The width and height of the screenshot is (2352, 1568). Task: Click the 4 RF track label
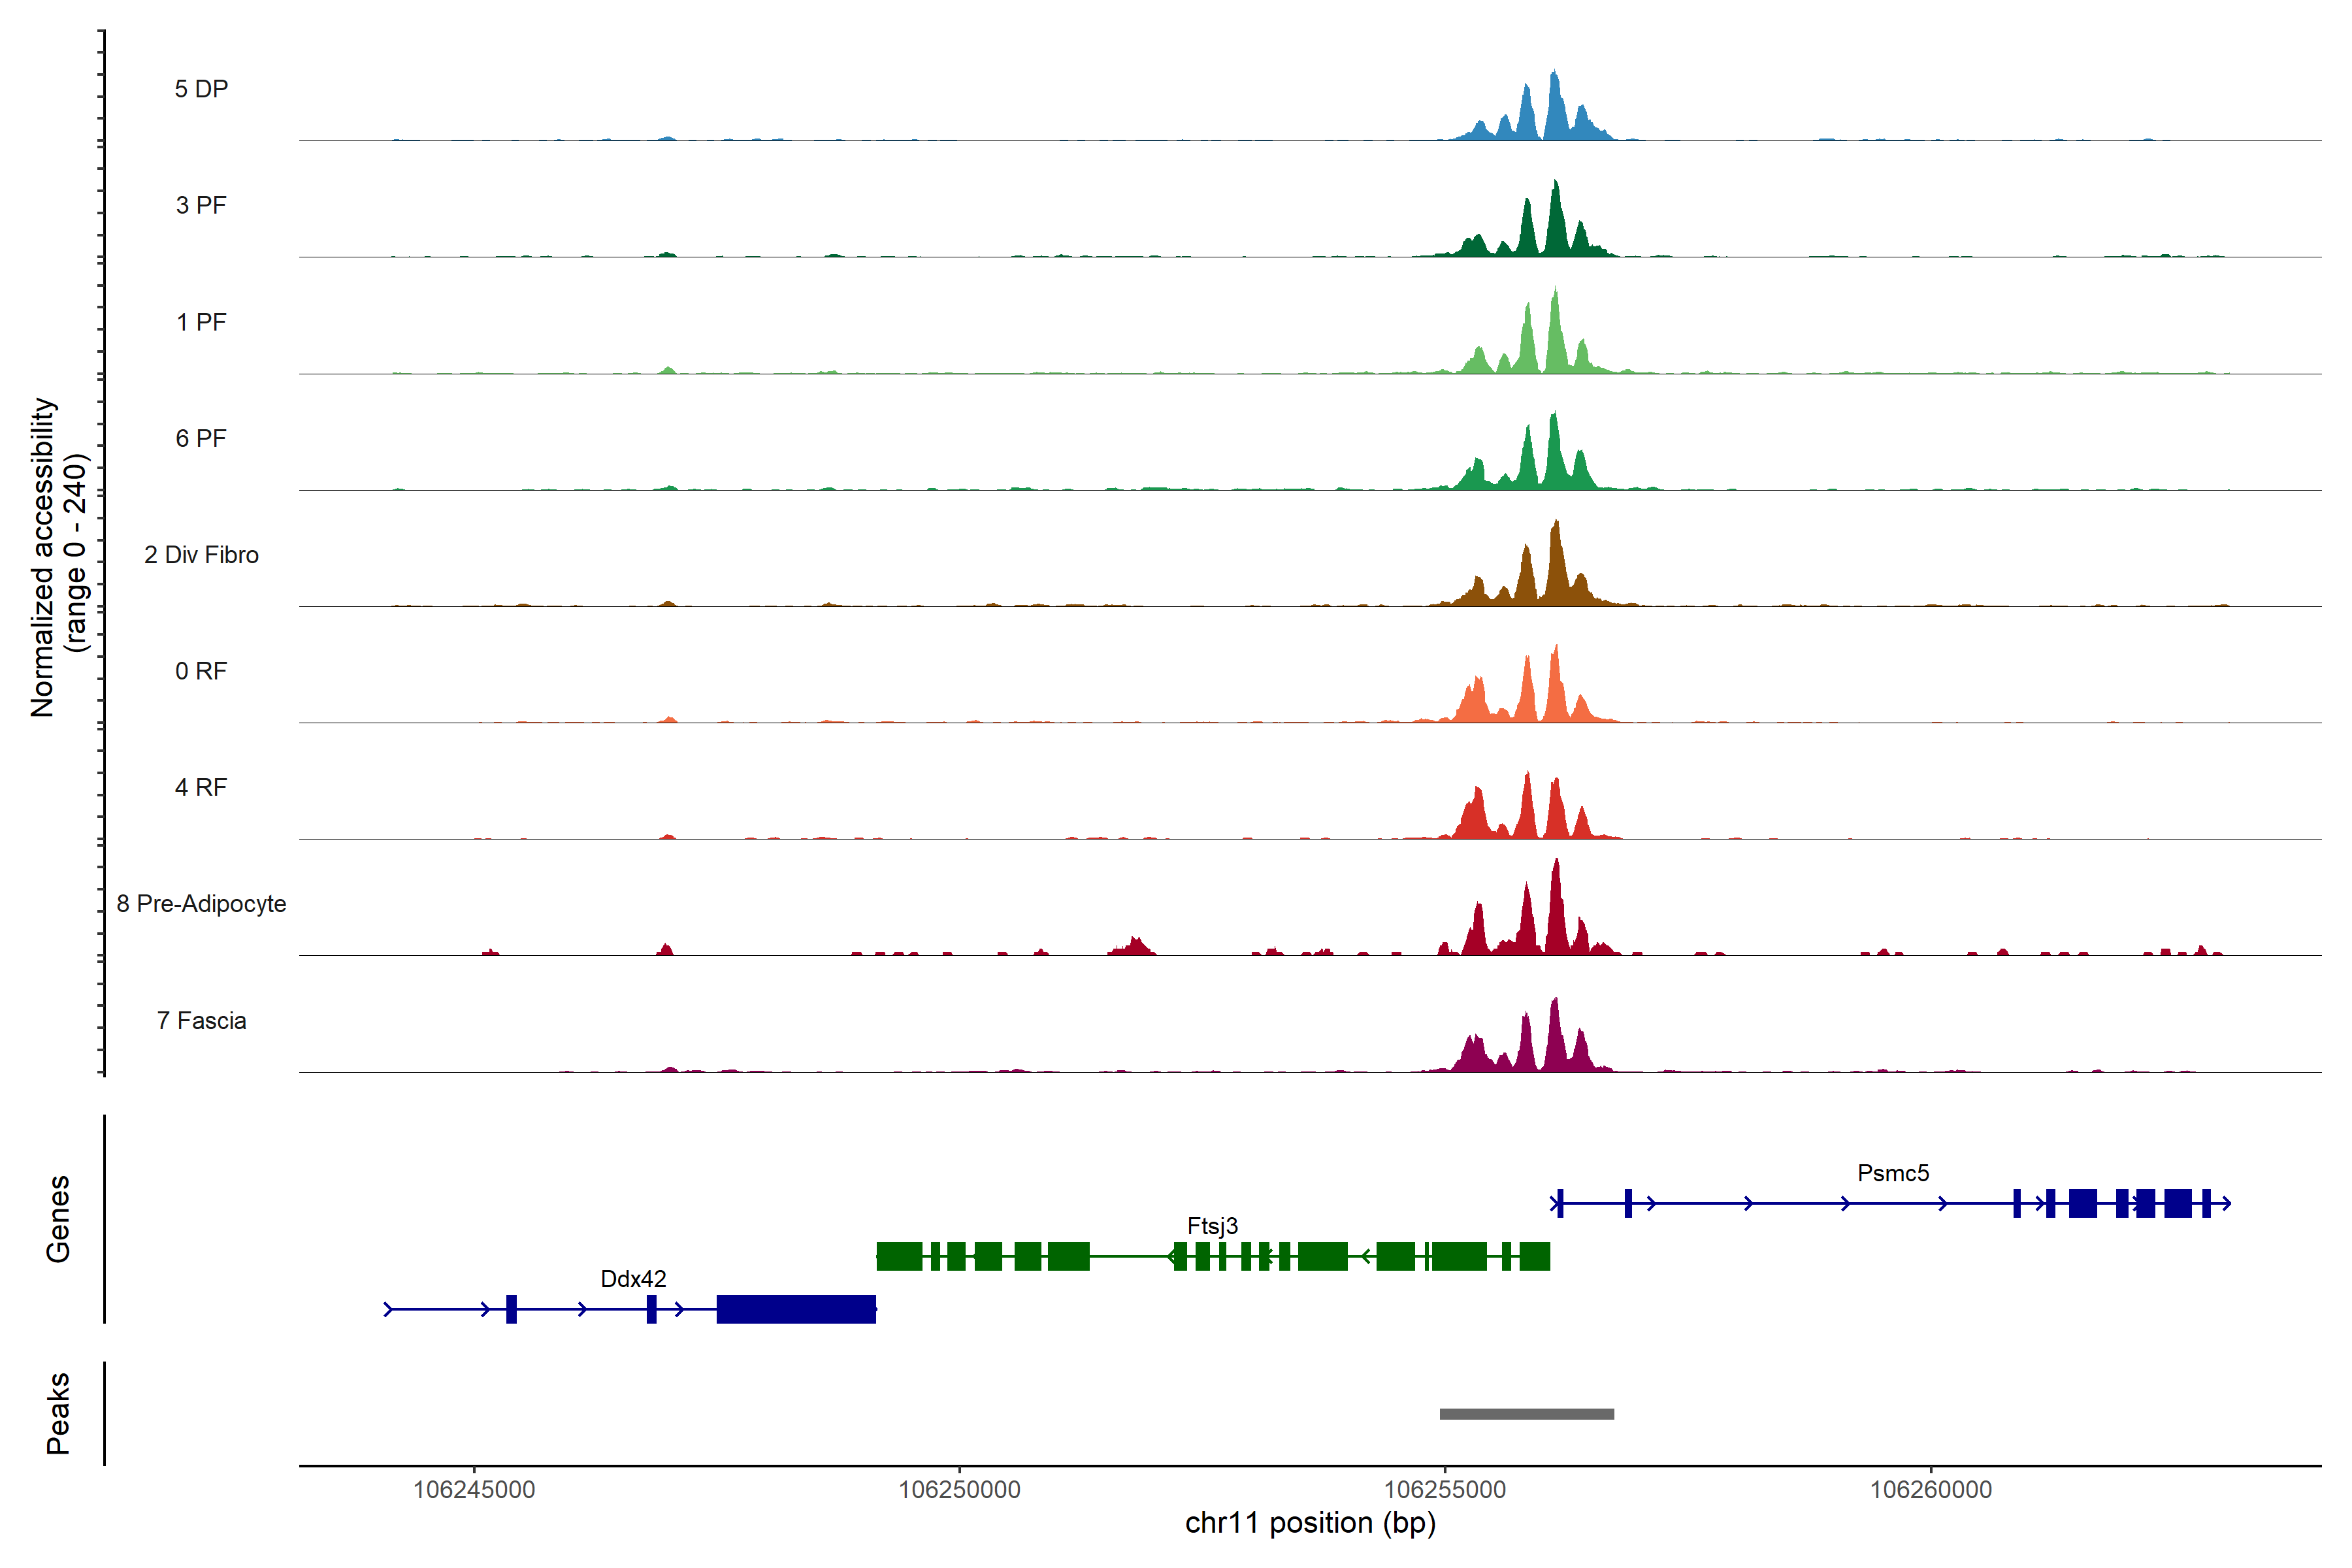(201, 788)
